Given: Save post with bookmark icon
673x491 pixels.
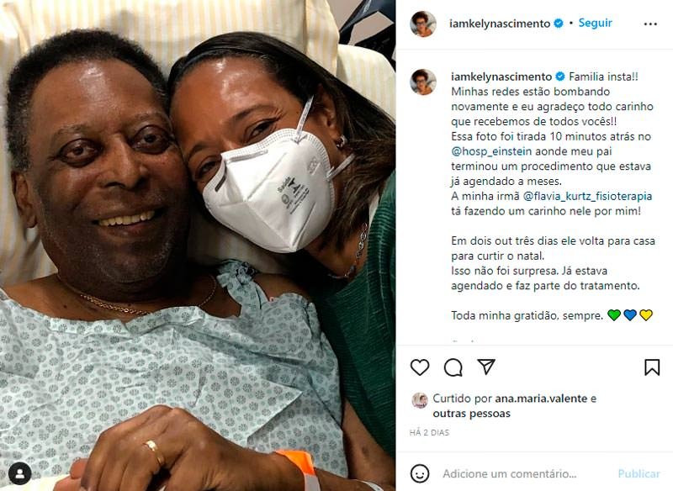Looking at the screenshot, I should point(651,367).
